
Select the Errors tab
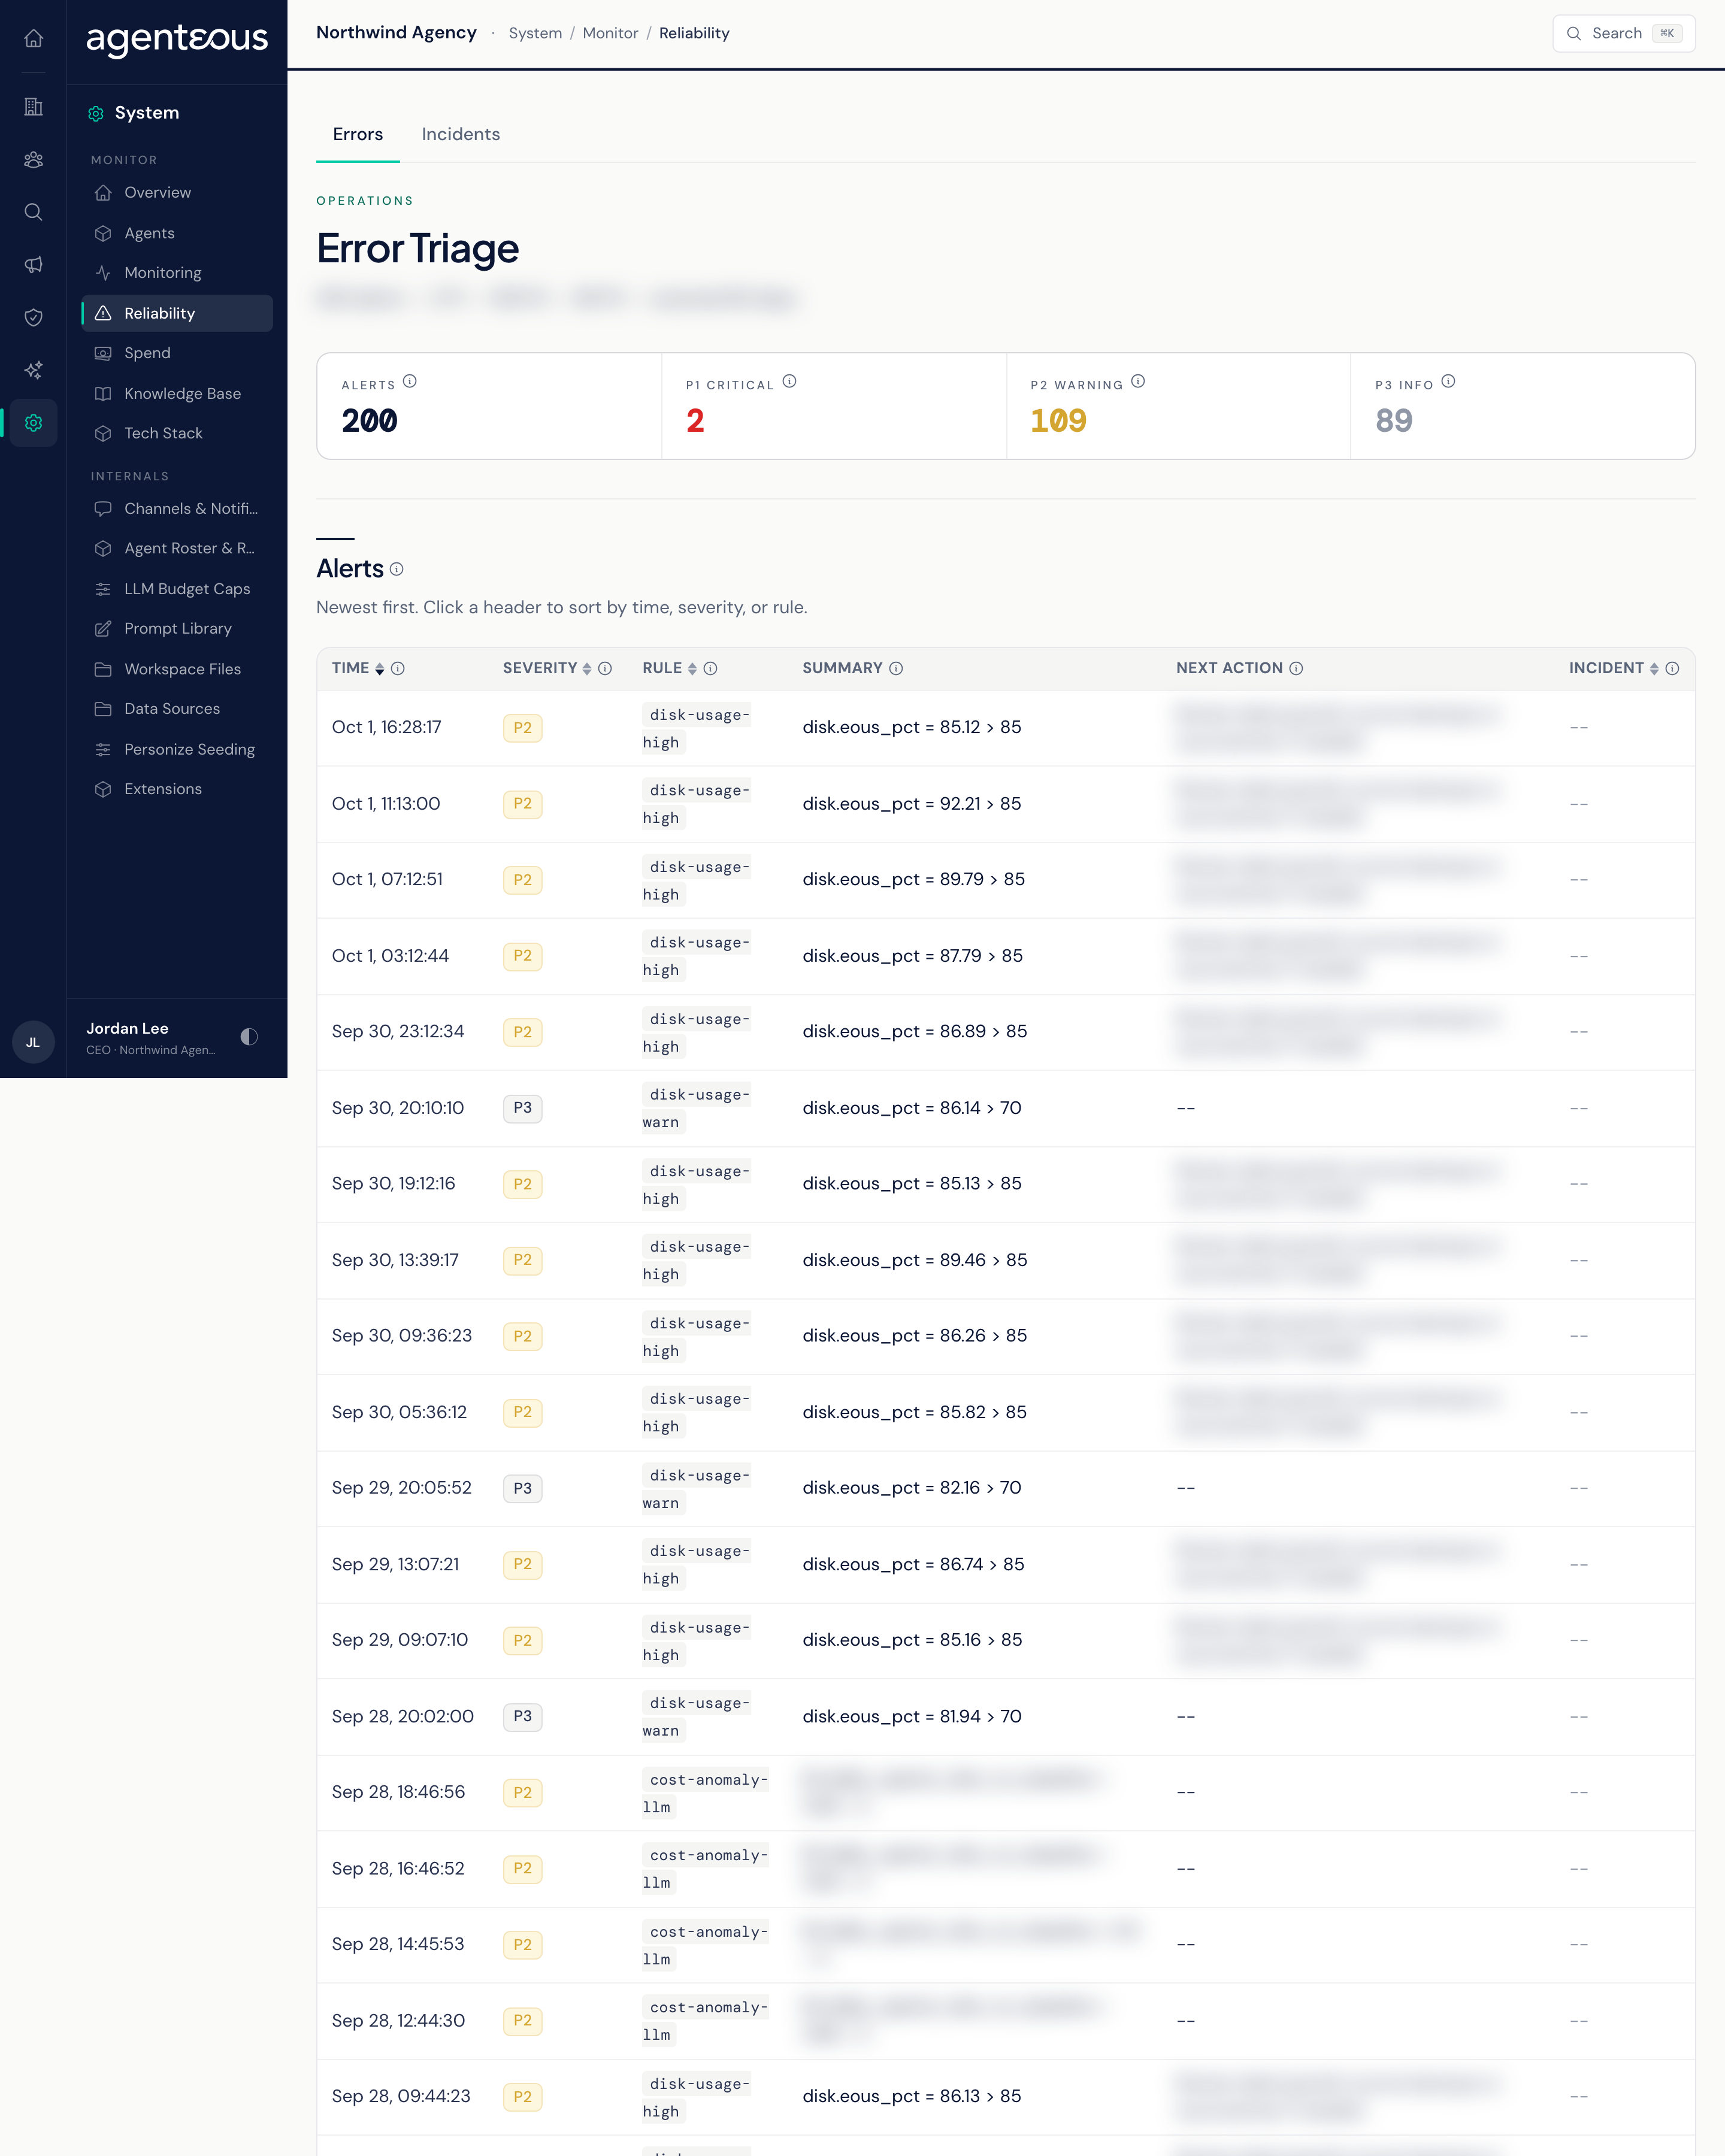(x=358, y=134)
